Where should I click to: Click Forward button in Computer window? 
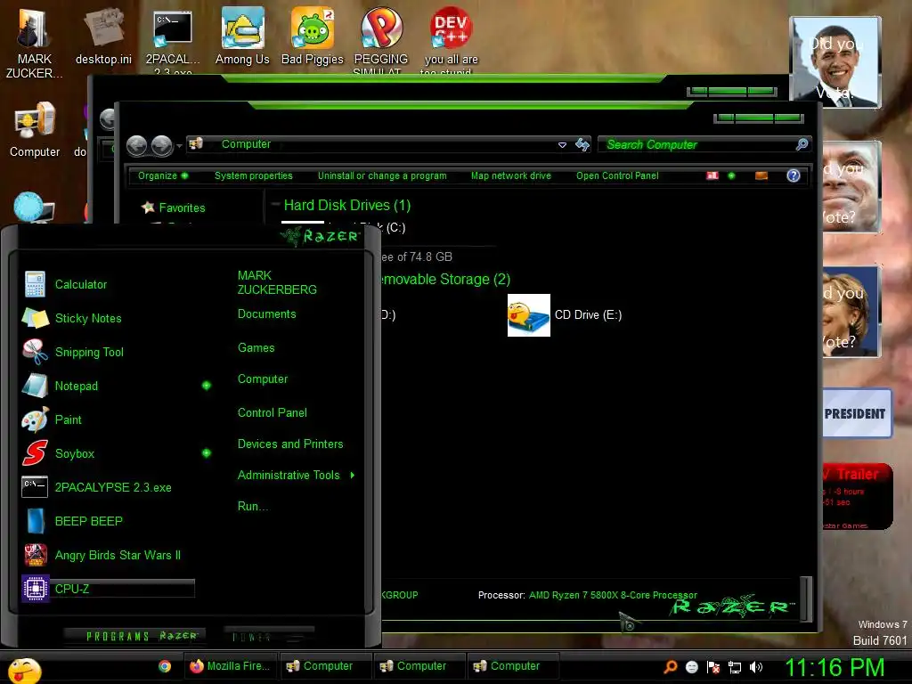[x=162, y=145]
